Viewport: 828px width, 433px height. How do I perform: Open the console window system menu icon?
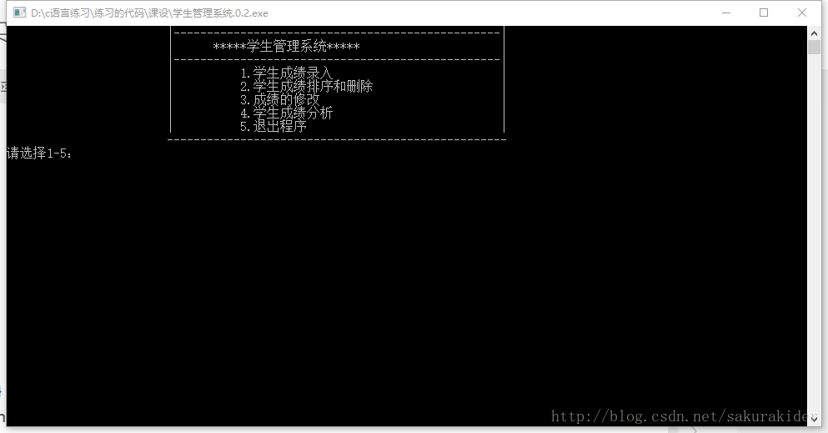coord(19,13)
